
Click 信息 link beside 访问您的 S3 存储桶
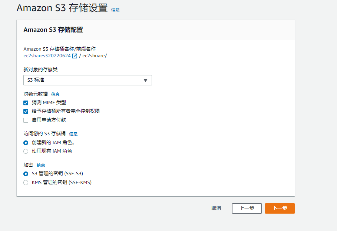tap(73, 134)
